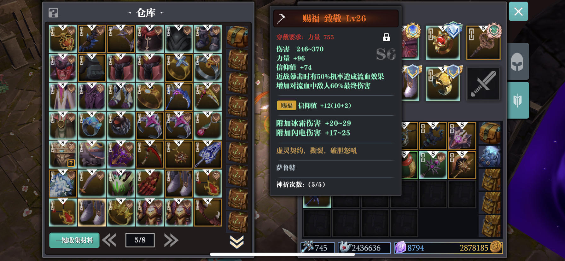Viewport: 565px width, 261px height.
Task: Open the top leather bag in warehouse
Action: (237, 37)
